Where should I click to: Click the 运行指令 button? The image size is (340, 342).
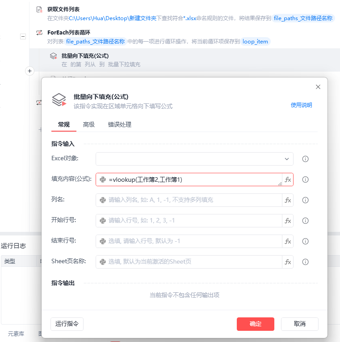coord(67,324)
